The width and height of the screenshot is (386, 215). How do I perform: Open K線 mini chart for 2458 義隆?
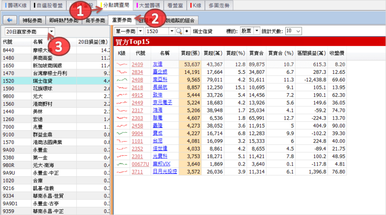tap(122, 126)
